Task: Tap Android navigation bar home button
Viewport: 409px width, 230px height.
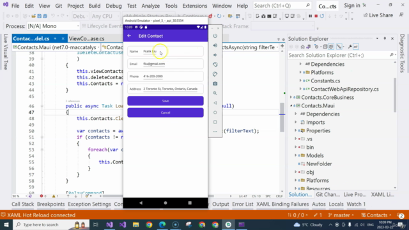Action: (166, 203)
